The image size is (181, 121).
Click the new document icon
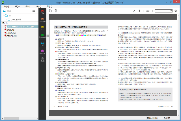pos(50,11)
